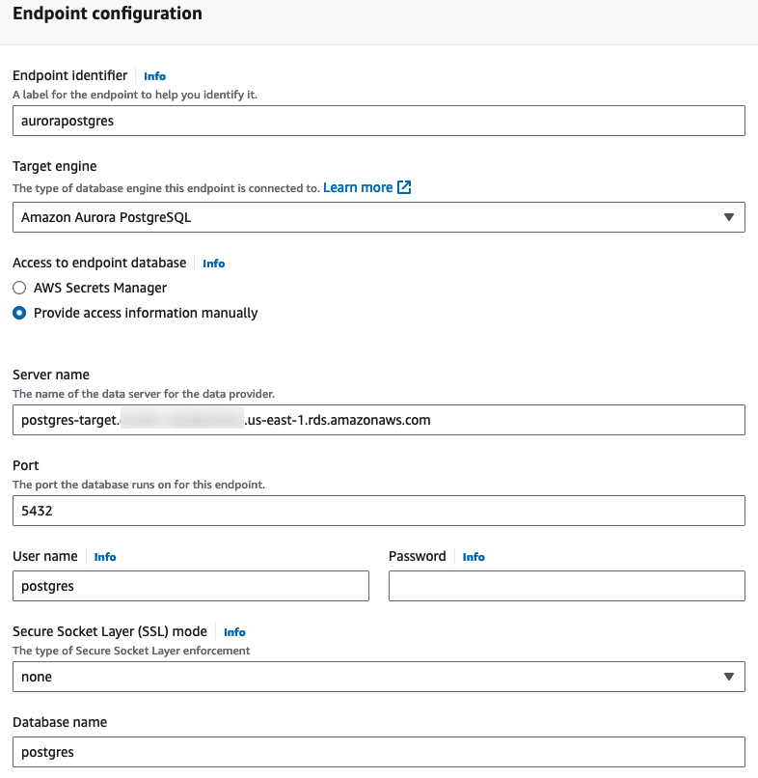Click the AWS Secrets Manager label text

[x=100, y=288]
